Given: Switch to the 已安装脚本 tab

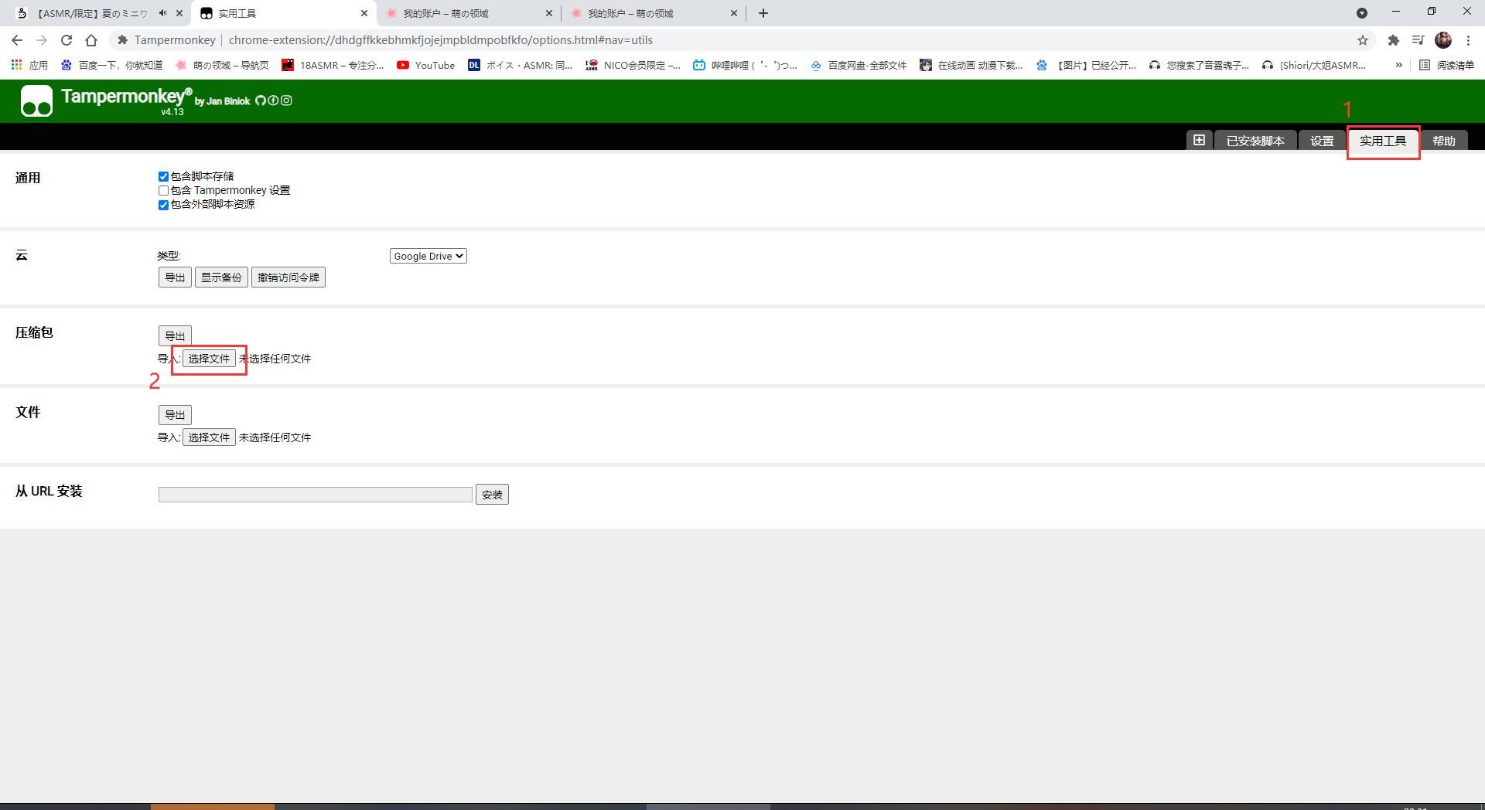Looking at the screenshot, I should 1255,141.
